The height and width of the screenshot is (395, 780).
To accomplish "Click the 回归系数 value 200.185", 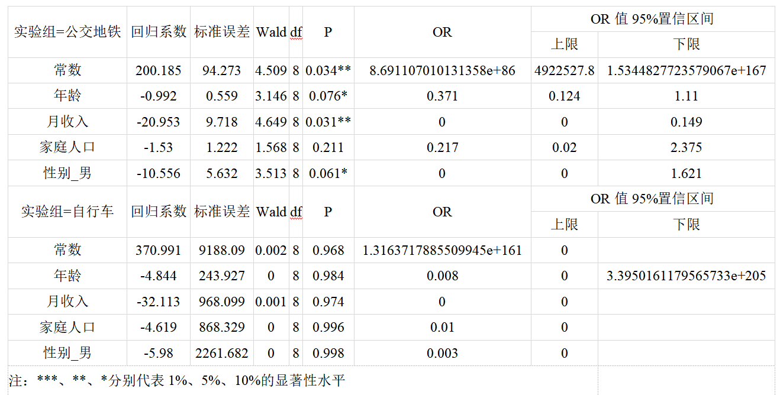I will [x=158, y=70].
